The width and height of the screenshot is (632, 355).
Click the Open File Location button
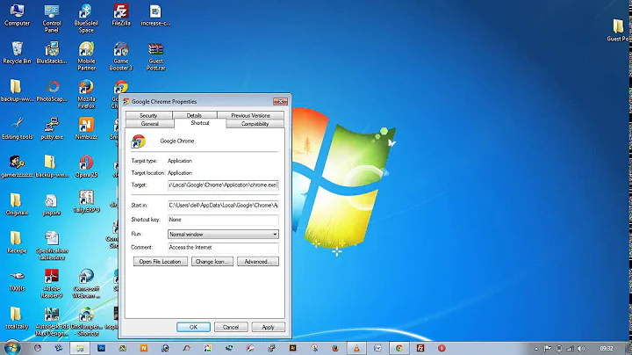160,262
